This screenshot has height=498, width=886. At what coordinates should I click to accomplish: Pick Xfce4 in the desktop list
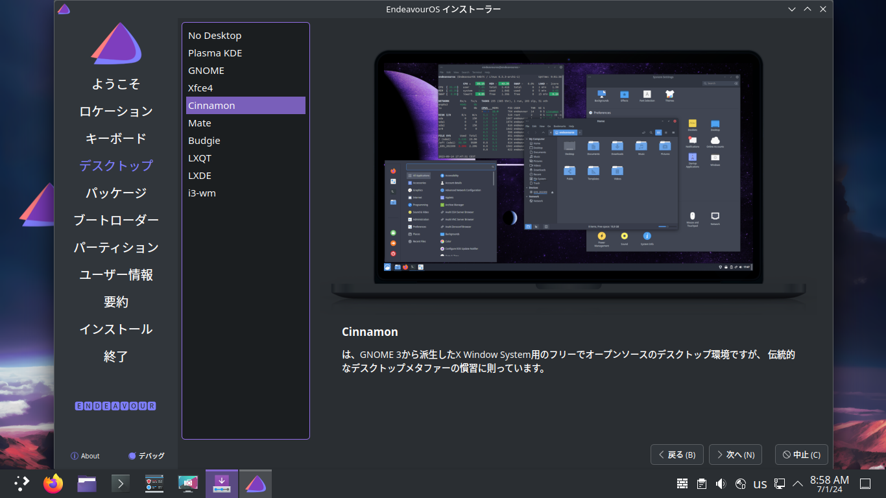(246, 88)
